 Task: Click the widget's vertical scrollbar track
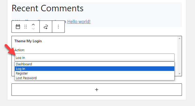tap(179, 56)
